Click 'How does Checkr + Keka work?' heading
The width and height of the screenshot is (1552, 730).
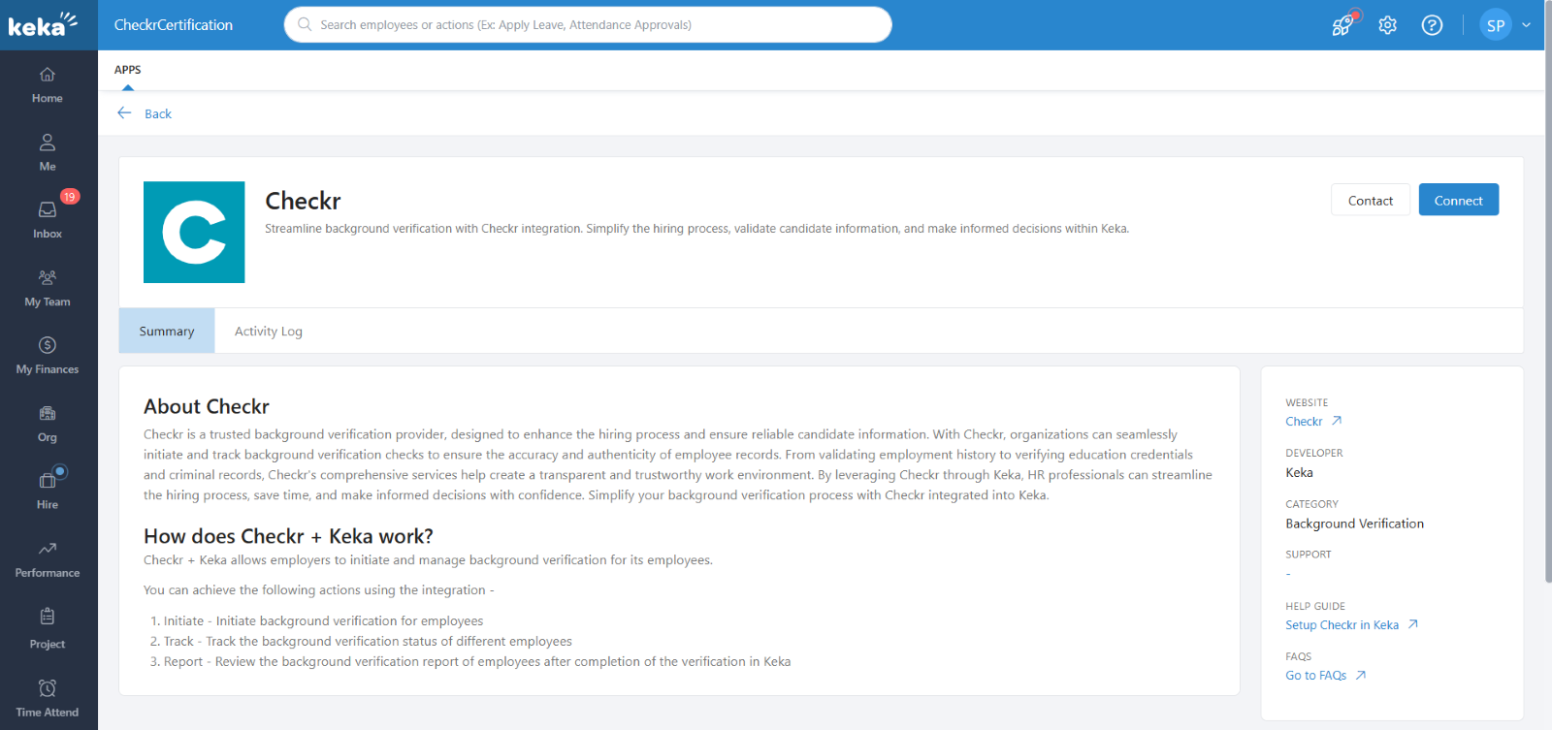pos(288,536)
